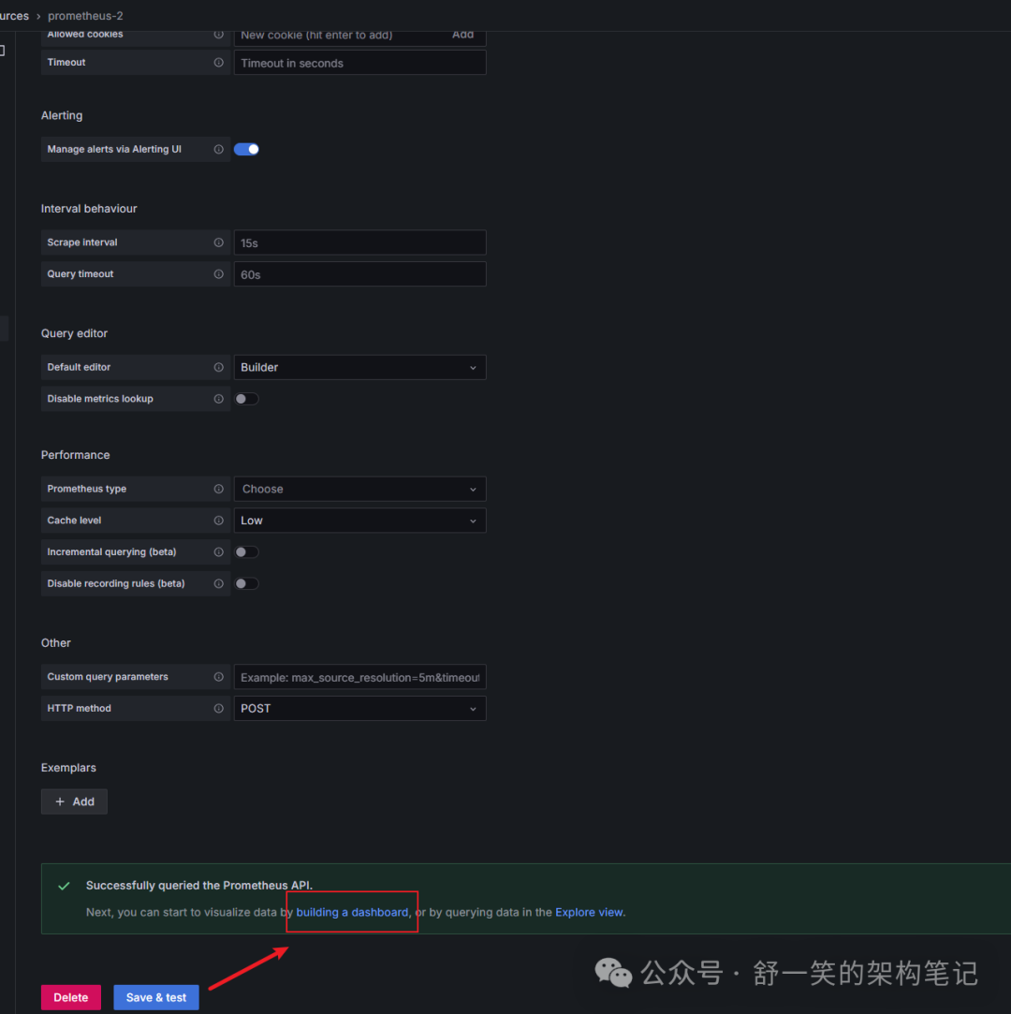This screenshot has height=1014, width=1011.
Task: Click info icon beside Custom query parameters
Action: 218,677
